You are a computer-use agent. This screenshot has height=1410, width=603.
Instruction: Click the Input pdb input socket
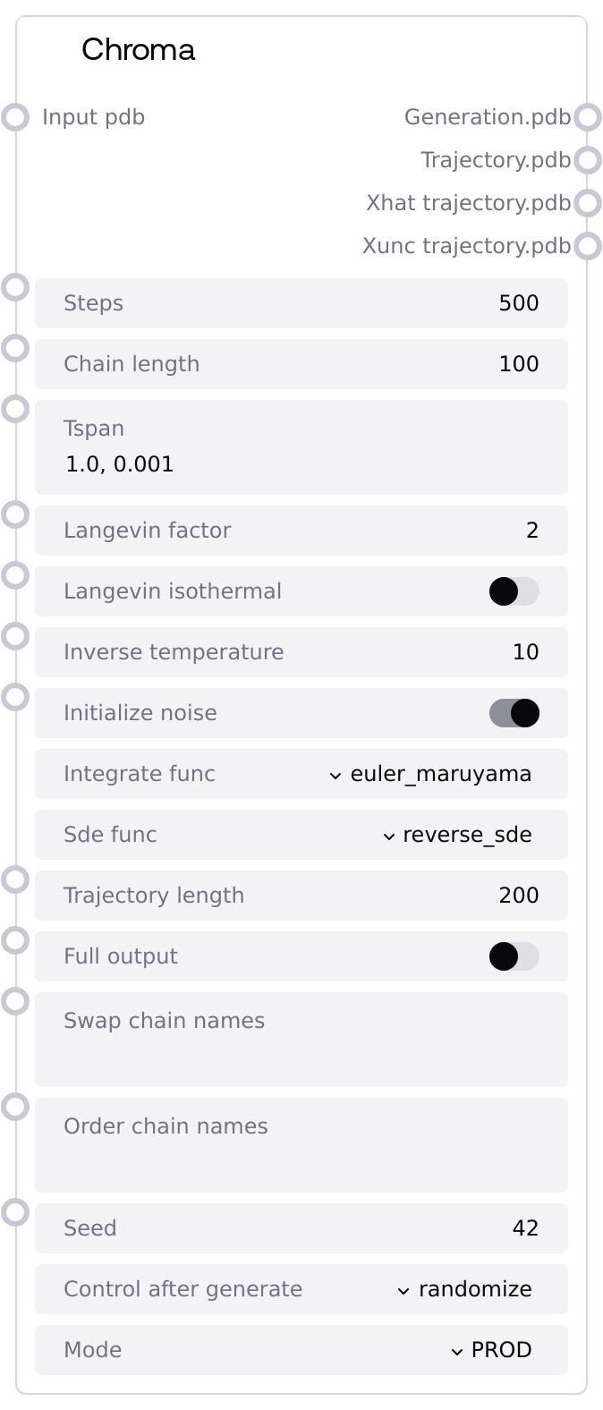click(15, 117)
